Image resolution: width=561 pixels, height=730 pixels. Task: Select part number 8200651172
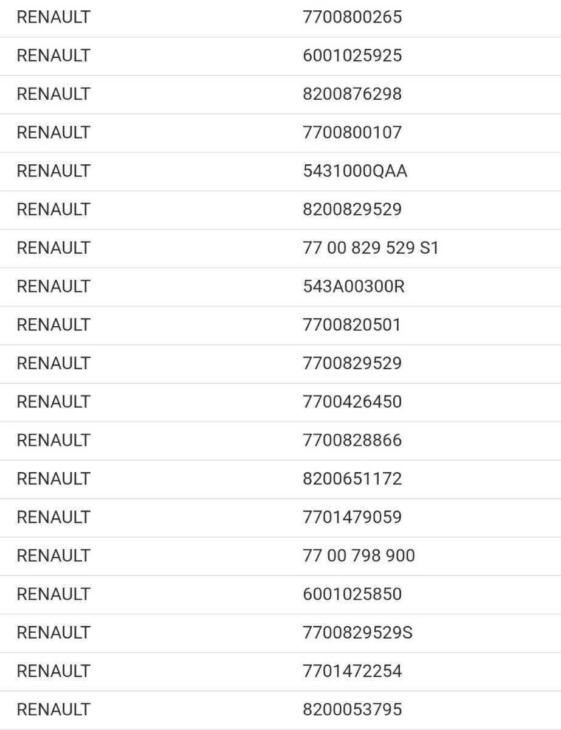pyautogui.click(x=352, y=478)
